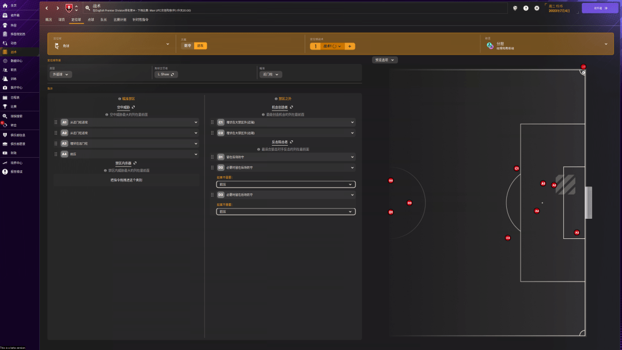Click the manager head icon near help
This screenshot has height=350, width=622.
[515, 8]
